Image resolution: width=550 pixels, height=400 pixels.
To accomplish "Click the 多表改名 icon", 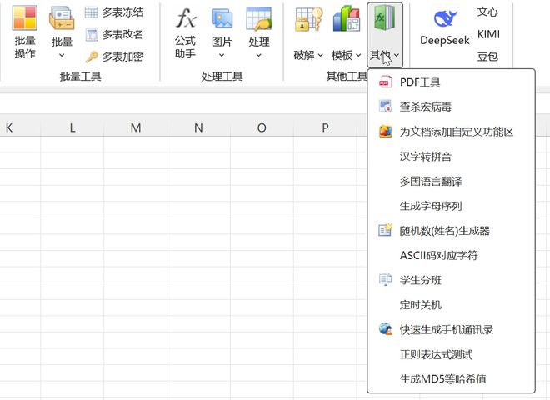I will (x=92, y=35).
